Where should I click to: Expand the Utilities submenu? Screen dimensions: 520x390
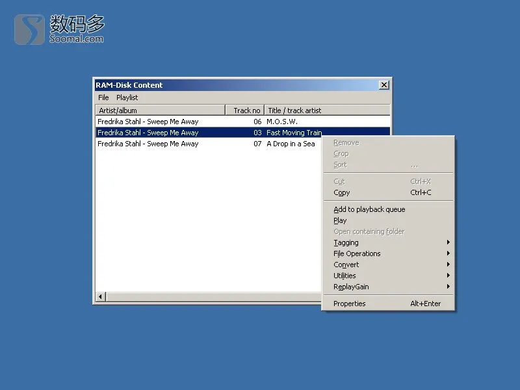(x=388, y=276)
